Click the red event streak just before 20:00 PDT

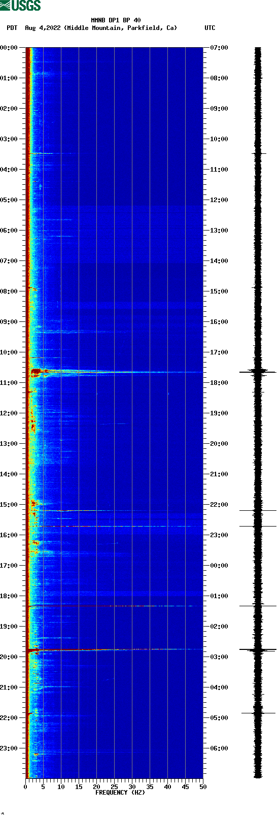coord(114,649)
